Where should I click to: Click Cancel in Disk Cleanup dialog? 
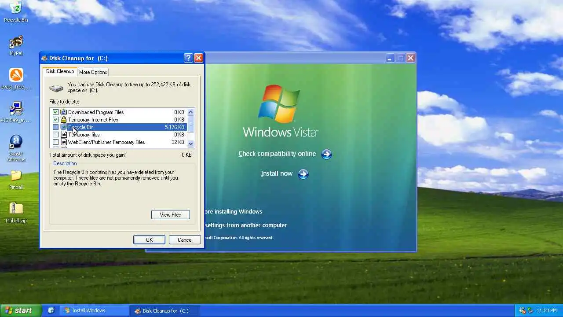[x=185, y=240]
